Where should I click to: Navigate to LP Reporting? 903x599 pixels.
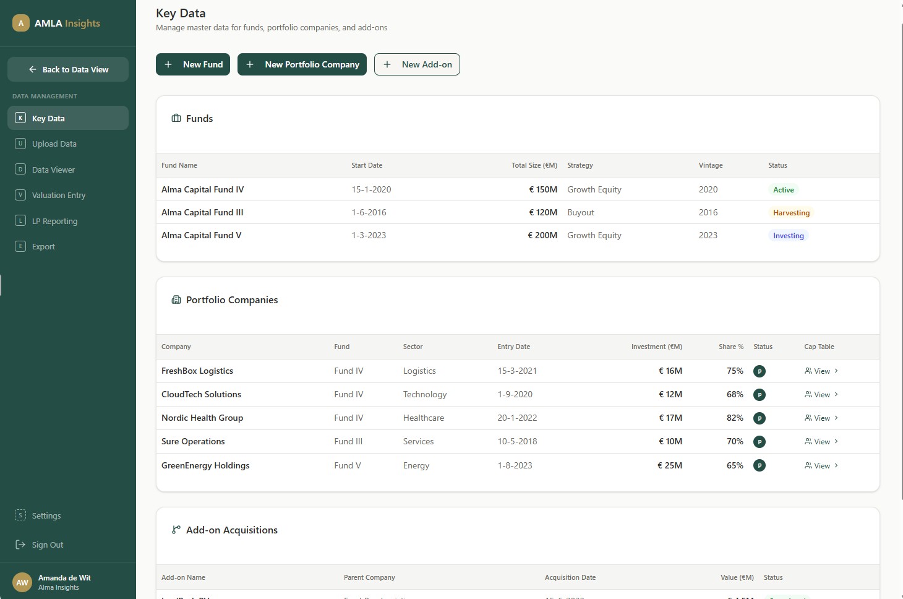(x=68, y=220)
